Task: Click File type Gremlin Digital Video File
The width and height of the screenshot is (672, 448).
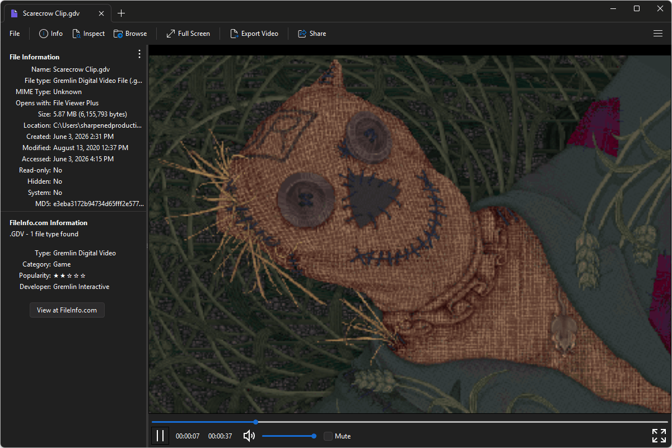Action: (98, 81)
